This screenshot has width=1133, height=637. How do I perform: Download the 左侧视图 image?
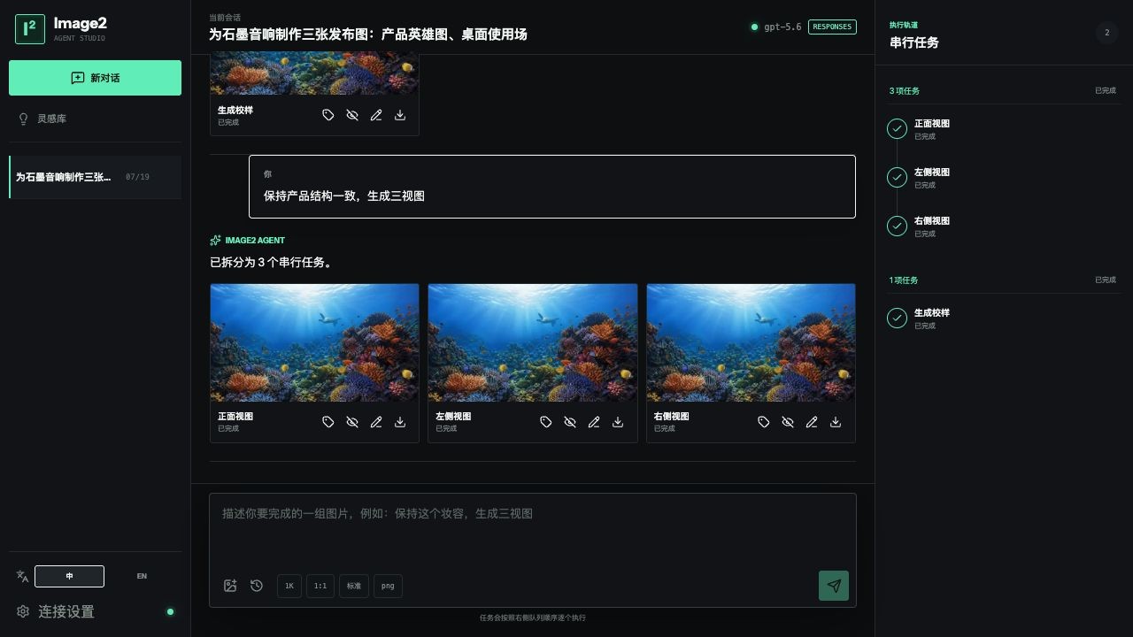(618, 422)
